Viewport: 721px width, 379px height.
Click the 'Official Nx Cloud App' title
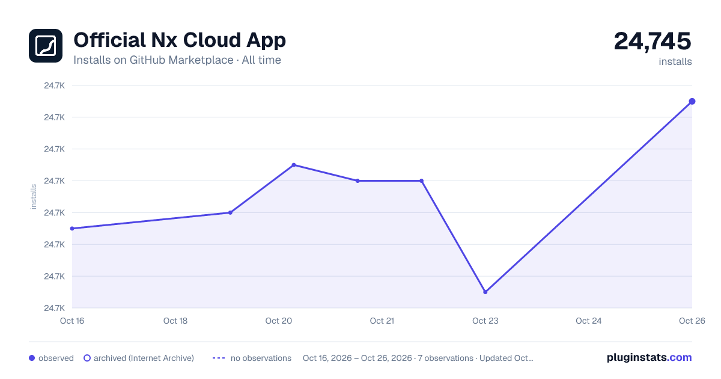180,40
